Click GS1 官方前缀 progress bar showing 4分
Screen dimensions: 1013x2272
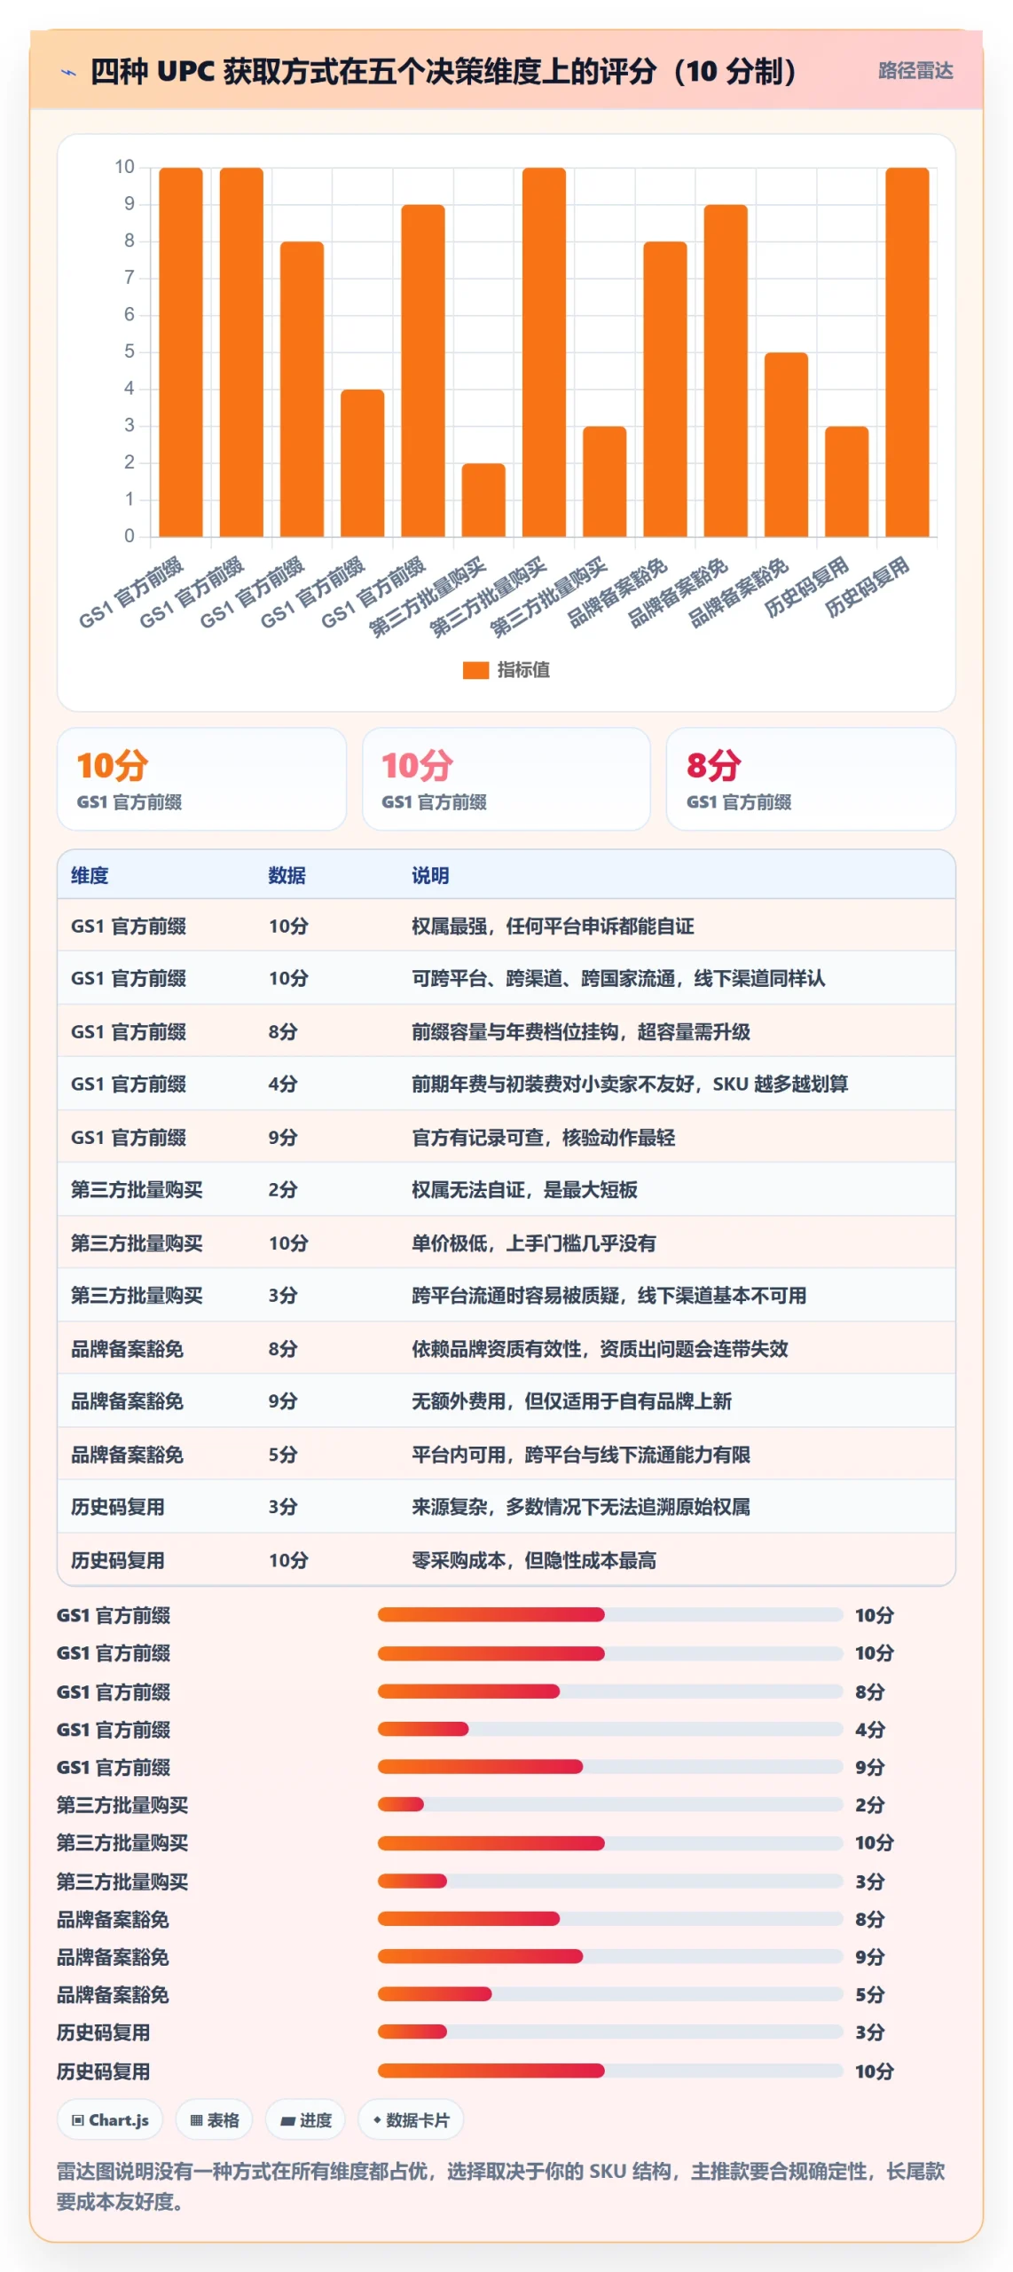point(610,1729)
